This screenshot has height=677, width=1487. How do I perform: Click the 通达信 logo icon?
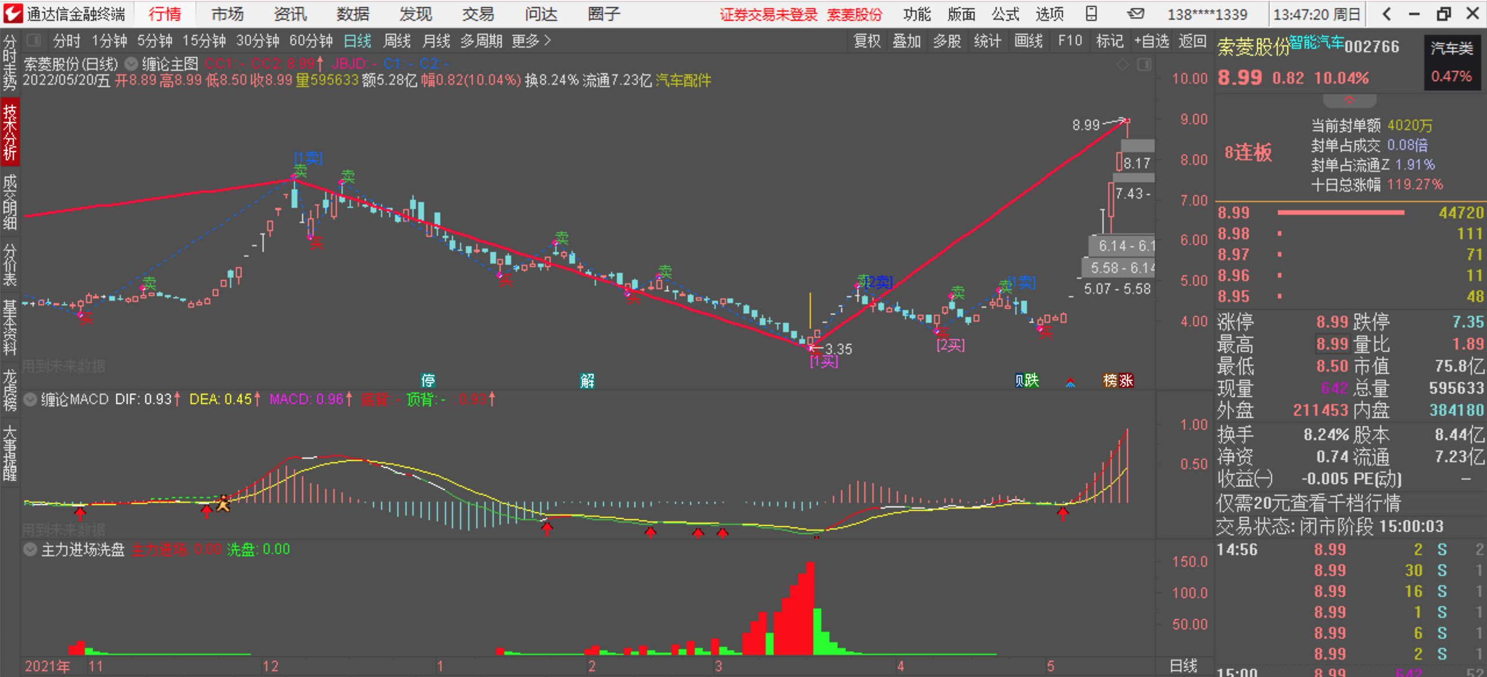coord(13,14)
